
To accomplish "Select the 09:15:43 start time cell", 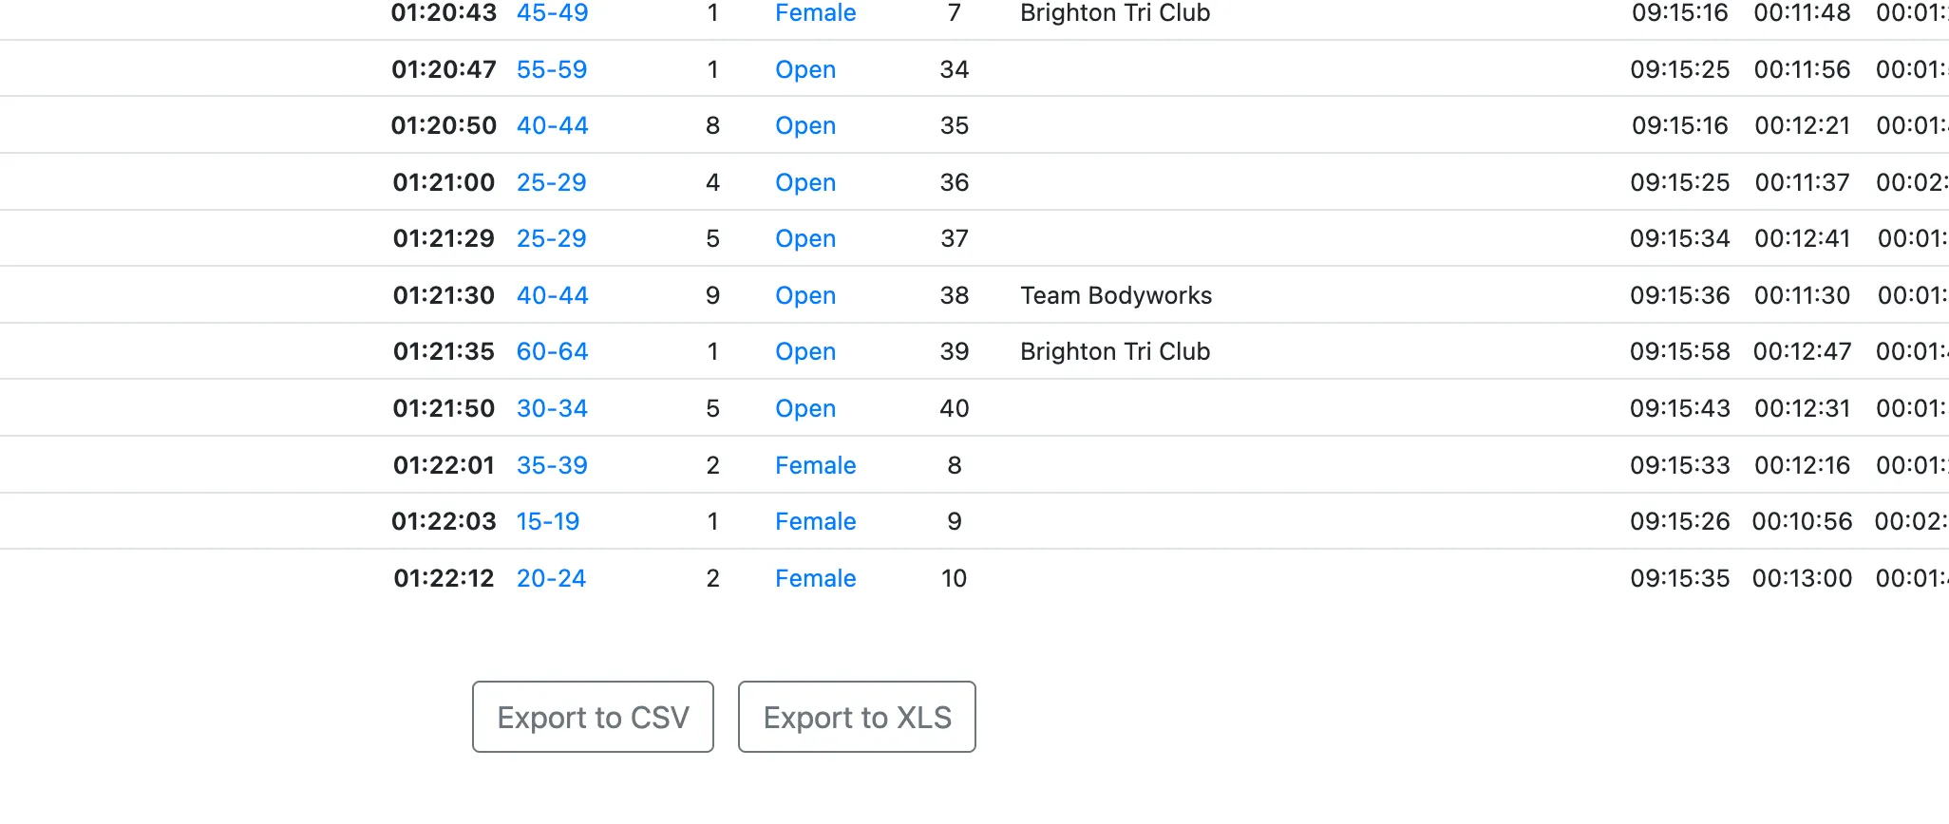I will click(1680, 408).
